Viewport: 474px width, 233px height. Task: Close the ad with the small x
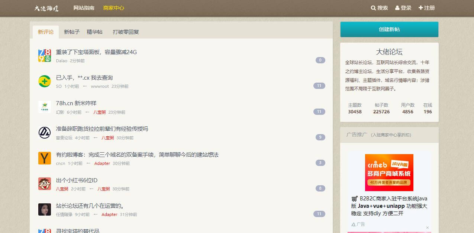(x=427, y=227)
